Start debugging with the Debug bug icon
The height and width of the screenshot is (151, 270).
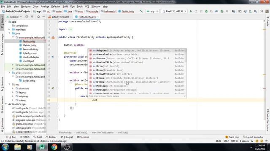click(x=206, y=11)
